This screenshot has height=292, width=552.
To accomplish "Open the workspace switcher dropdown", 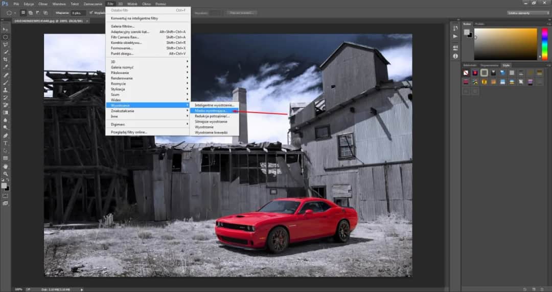I will [x=527, y=13].
